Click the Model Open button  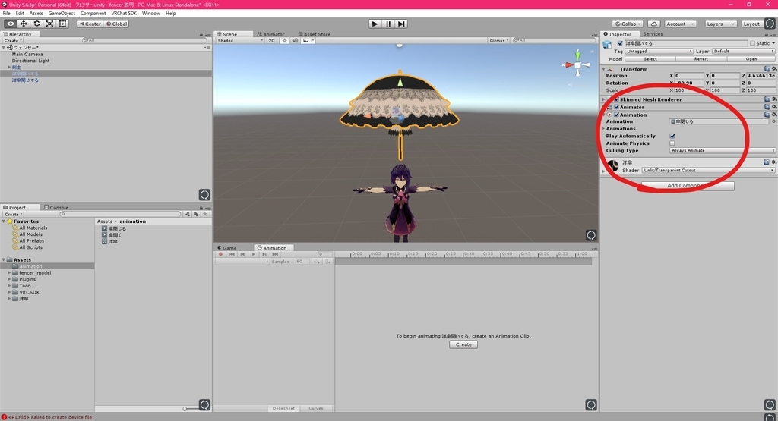pos(751,59)
